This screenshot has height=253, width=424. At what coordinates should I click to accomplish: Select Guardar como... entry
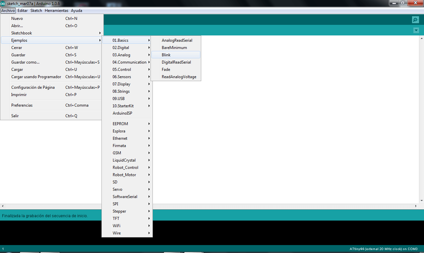[x=51, y=62]
